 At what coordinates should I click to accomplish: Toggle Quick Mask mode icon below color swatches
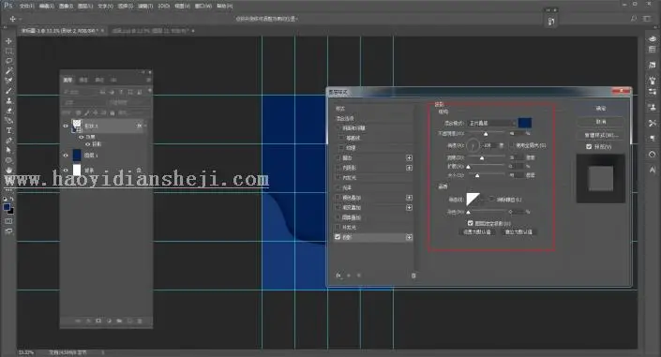8,221
